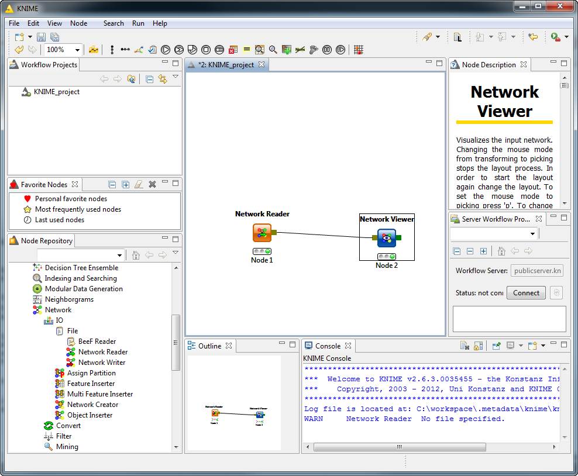Click the Remove favorite X icon
The image size is (578, 476).
click(152, 184)
